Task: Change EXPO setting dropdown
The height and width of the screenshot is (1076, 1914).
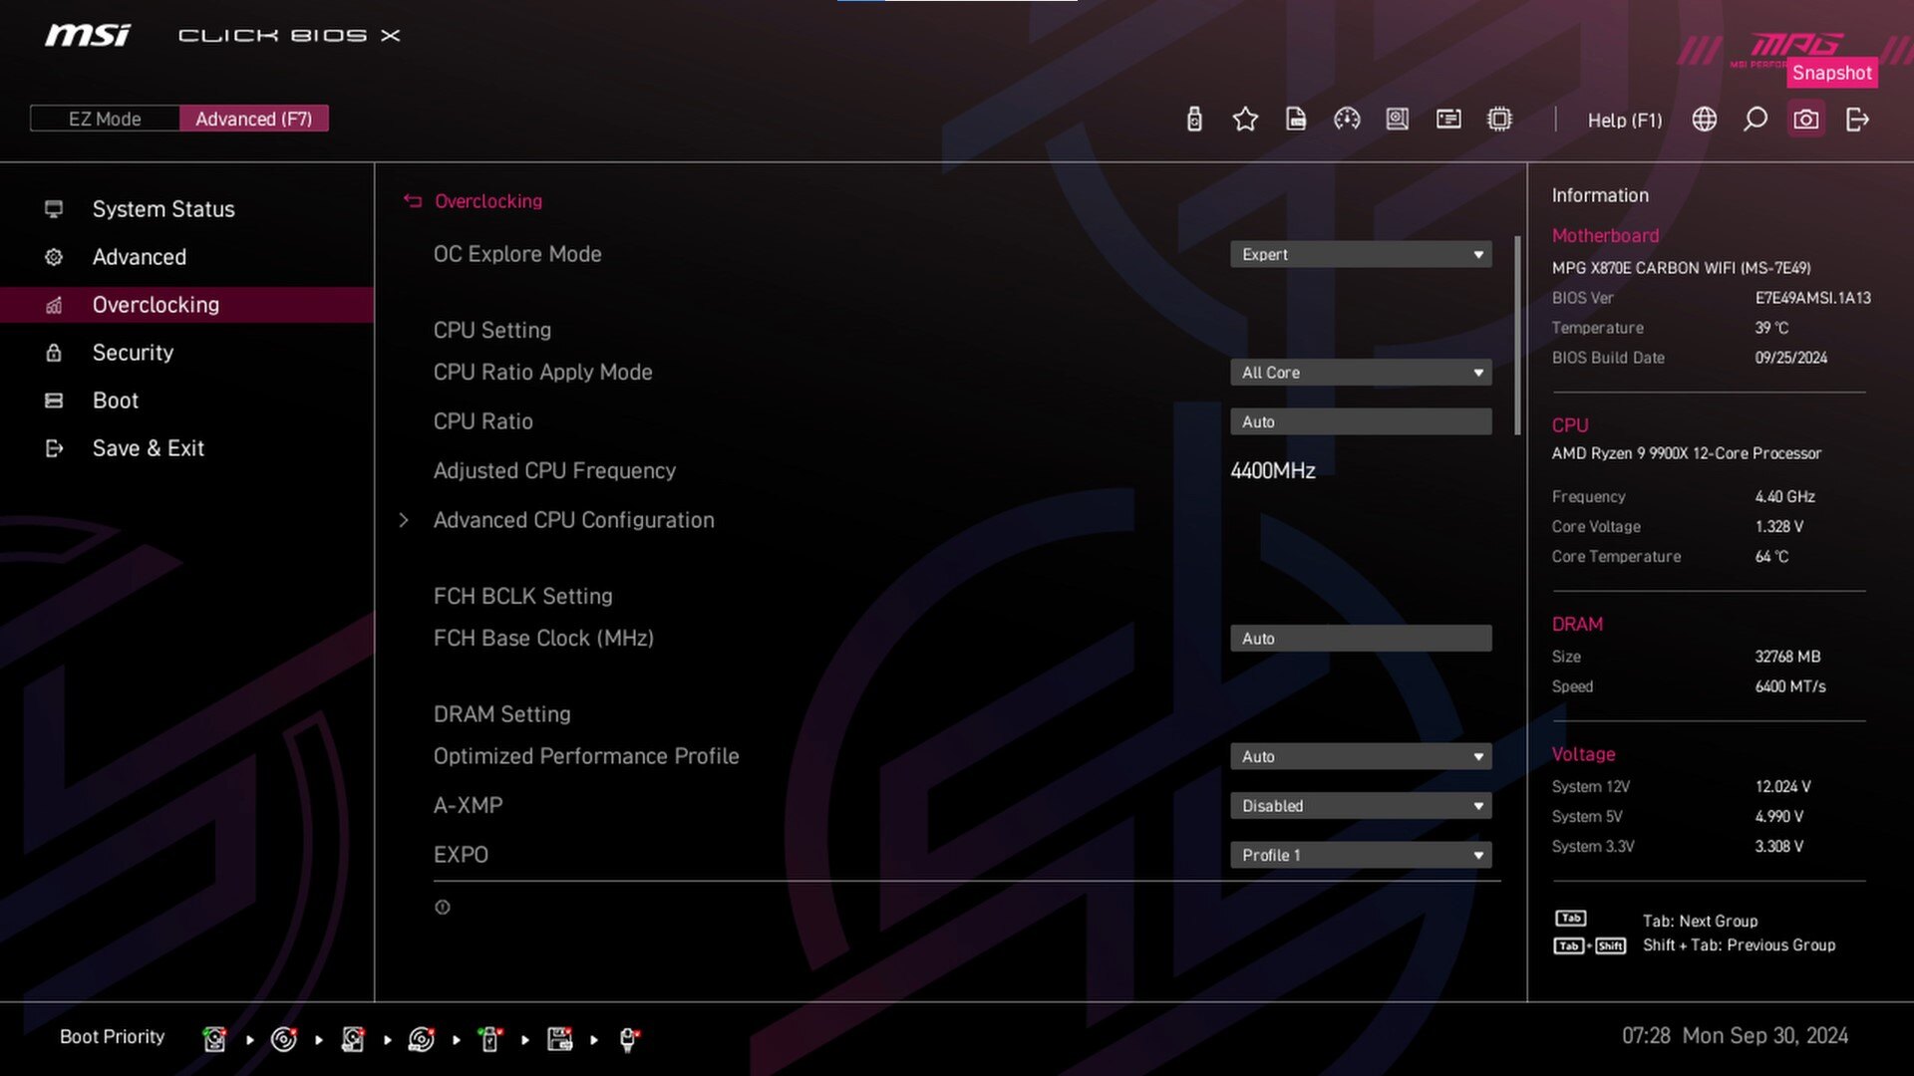Action: 1360,854
